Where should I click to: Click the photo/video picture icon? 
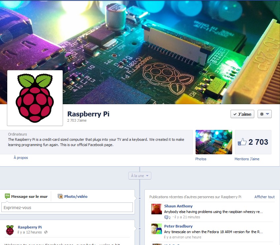(x=60, y=196)
